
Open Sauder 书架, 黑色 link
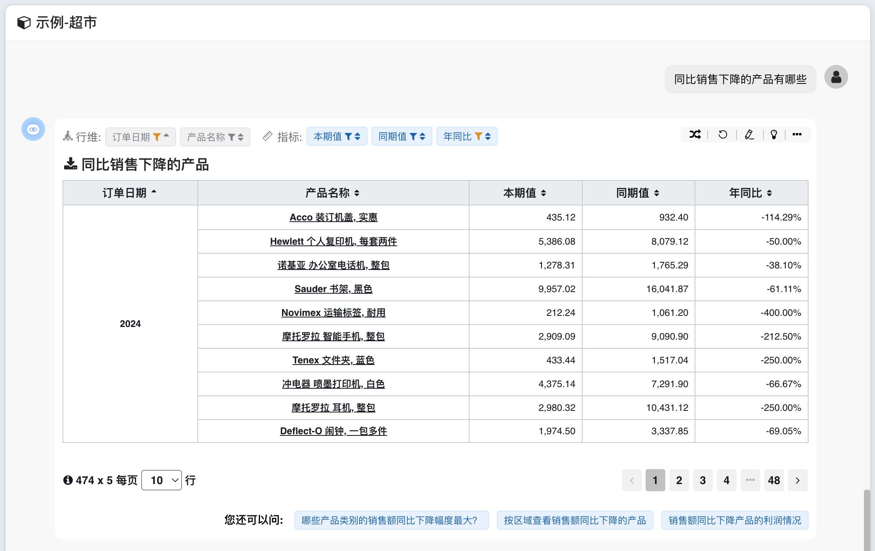333,289
